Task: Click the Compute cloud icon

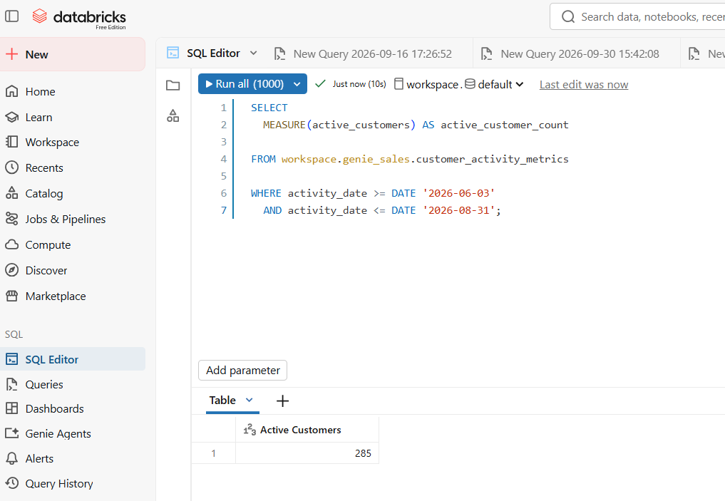Action: pyautogui.click(x=12, y=244)
